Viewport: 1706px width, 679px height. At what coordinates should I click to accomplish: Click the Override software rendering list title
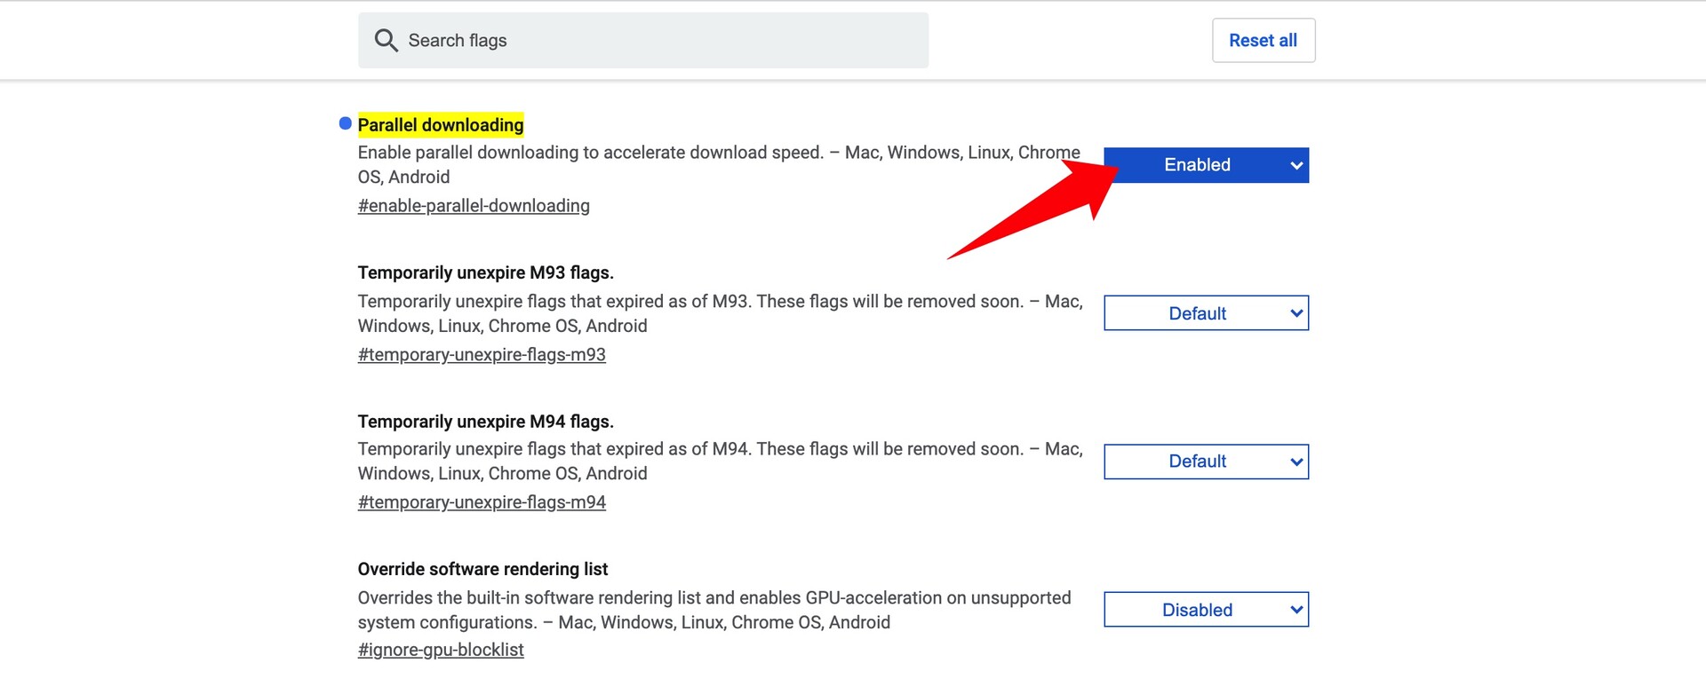point(482,569)
